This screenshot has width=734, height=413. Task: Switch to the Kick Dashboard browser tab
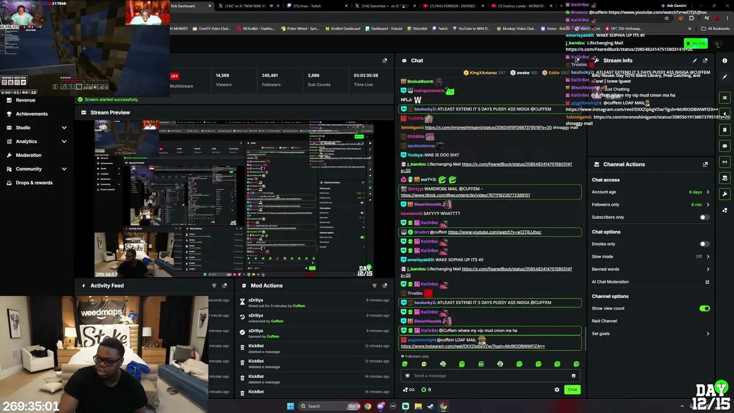coord(189,6)
